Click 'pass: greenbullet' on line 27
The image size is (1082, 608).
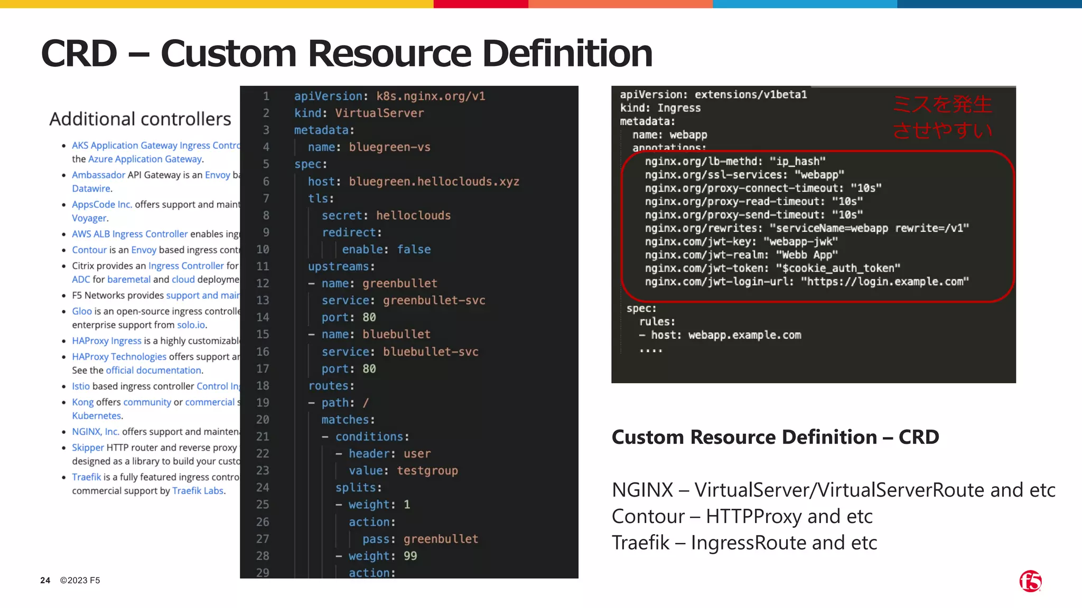[x=420, y=539]
